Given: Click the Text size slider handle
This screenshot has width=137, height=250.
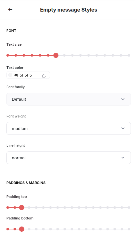Looking at the screenshot, I should (56, 55).
